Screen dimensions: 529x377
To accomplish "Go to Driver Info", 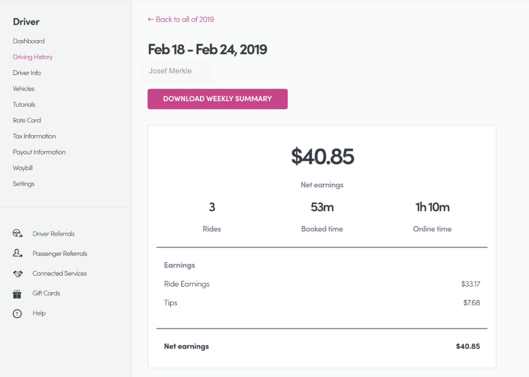I will [x=27, y=73].
